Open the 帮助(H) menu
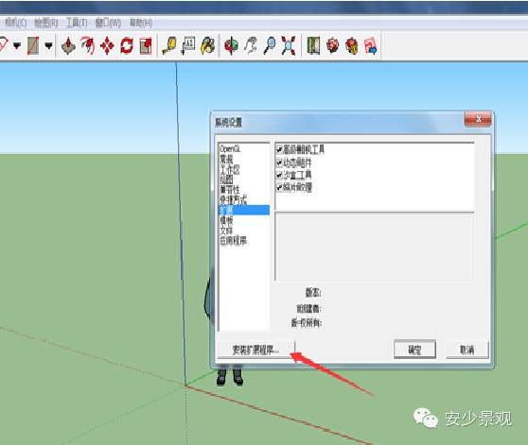 point(141,23)
